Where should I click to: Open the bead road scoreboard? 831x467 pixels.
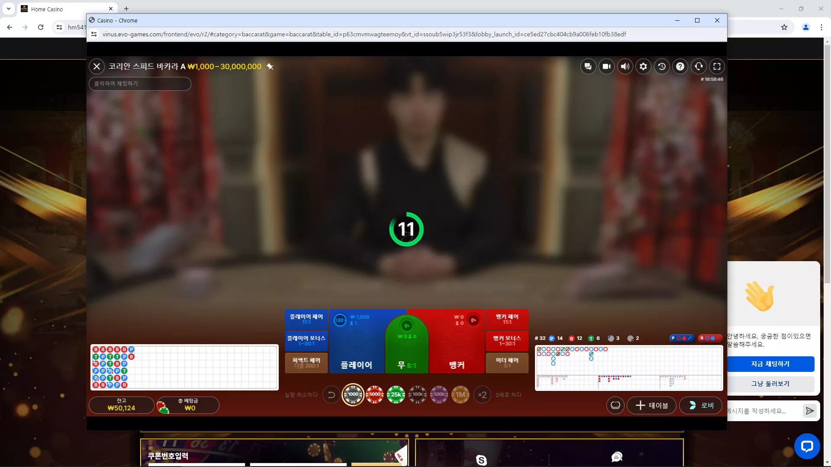(x=184, y=368)
